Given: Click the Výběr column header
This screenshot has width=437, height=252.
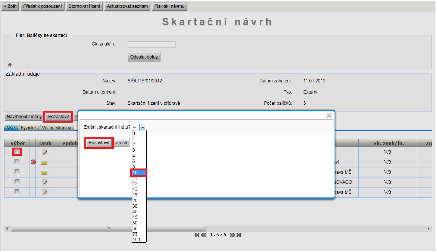Looking at the screenshot, I should (18, 143).
